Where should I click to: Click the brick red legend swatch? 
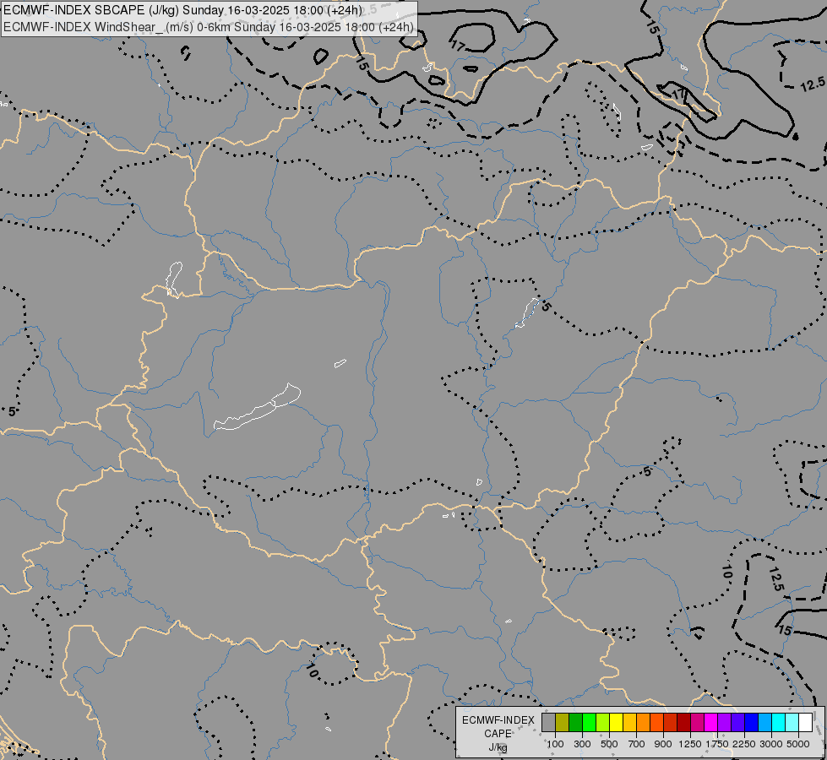671,722
